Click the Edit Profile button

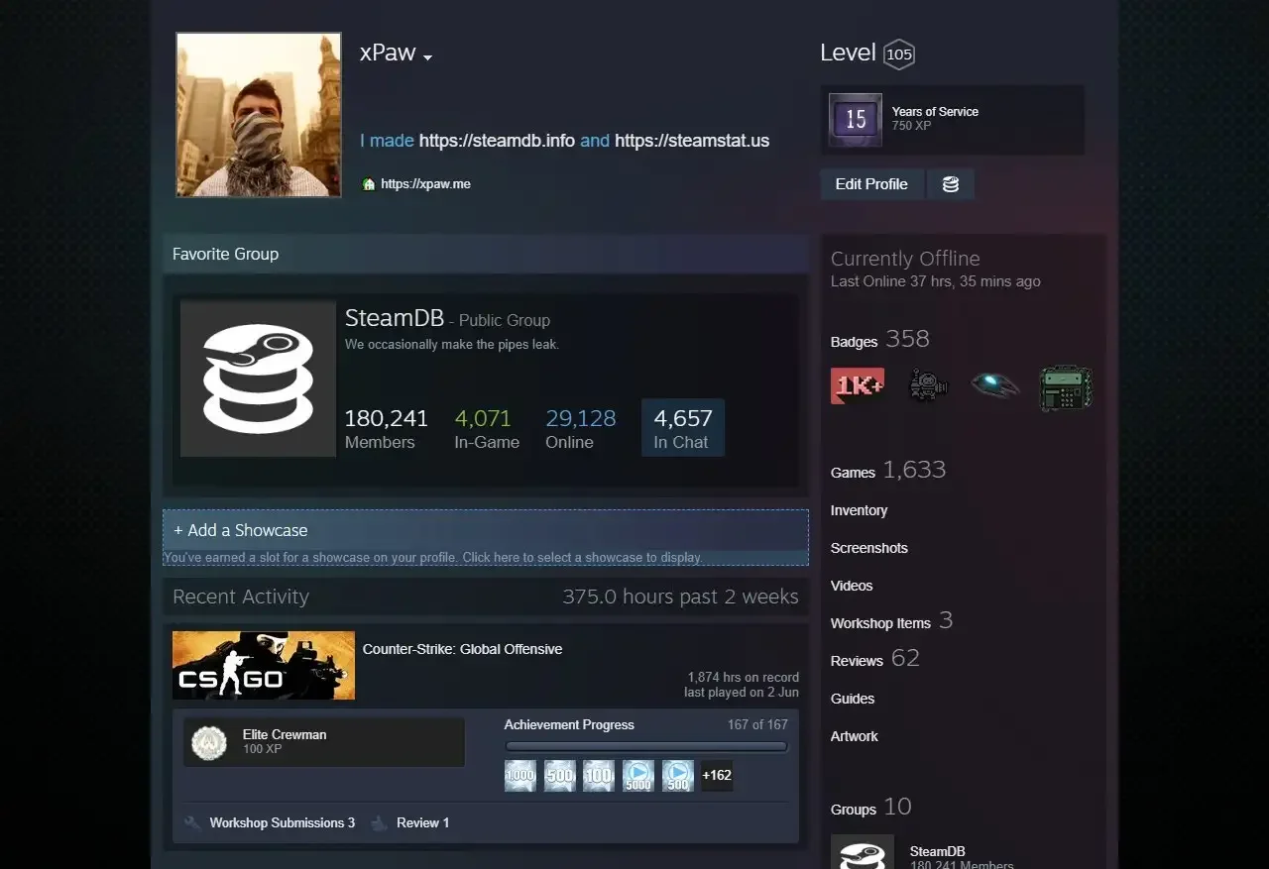(870, 184)
